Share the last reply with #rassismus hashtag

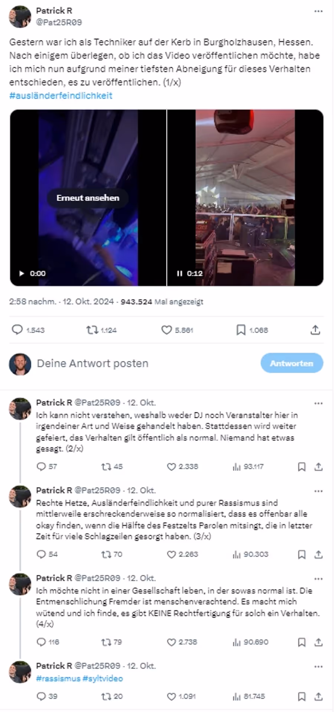click(318, 696)
